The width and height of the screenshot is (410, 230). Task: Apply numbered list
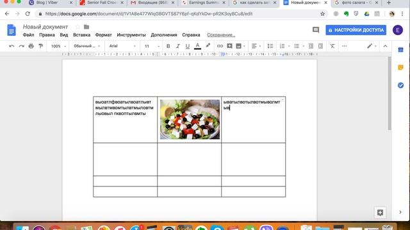pos(282,46)
